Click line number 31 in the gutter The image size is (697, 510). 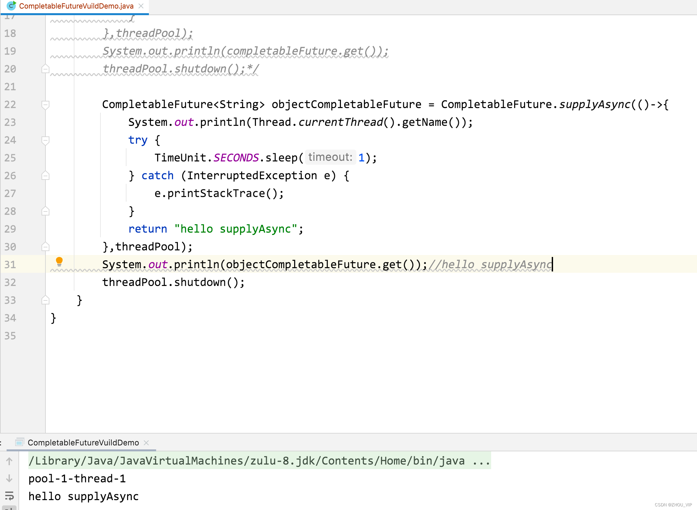pos(10,265)
